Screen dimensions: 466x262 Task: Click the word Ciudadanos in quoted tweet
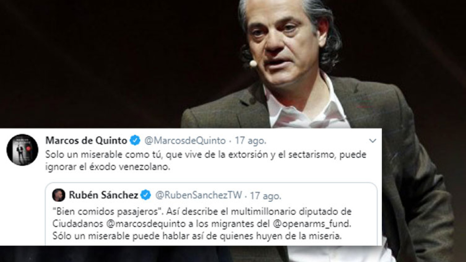tap(78, 224)
